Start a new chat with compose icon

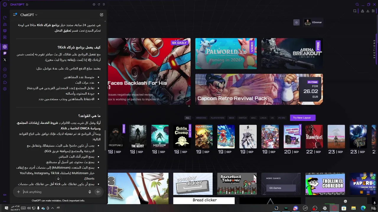(102, 15)
